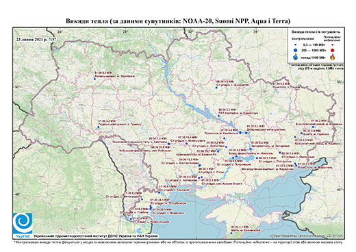356x252 pixels.
Task: Click the Podilskyi cement blue marker
Action: (x=99, y=127)
